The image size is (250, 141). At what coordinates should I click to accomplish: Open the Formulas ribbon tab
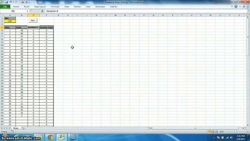coord(55,7)
